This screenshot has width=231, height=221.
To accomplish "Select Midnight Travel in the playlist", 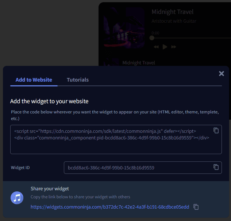I will click(x=139, y=63).
